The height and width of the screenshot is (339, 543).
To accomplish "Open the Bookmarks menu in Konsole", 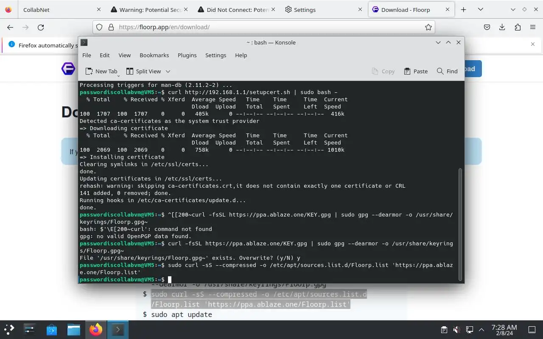I will pos(154,55).
